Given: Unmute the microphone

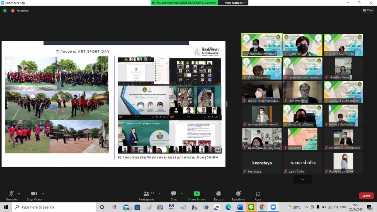Looking at the screenshot, I should [x=11, y=196].
